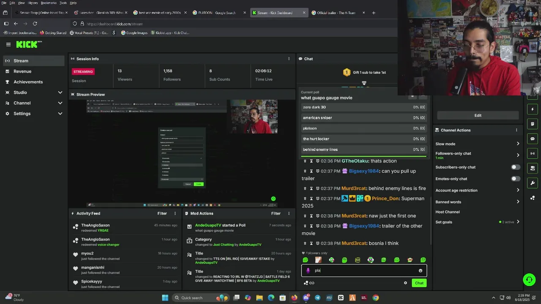Open Slow mode options arrow
This screenshot has height=304, width=541.
(518, 144)
